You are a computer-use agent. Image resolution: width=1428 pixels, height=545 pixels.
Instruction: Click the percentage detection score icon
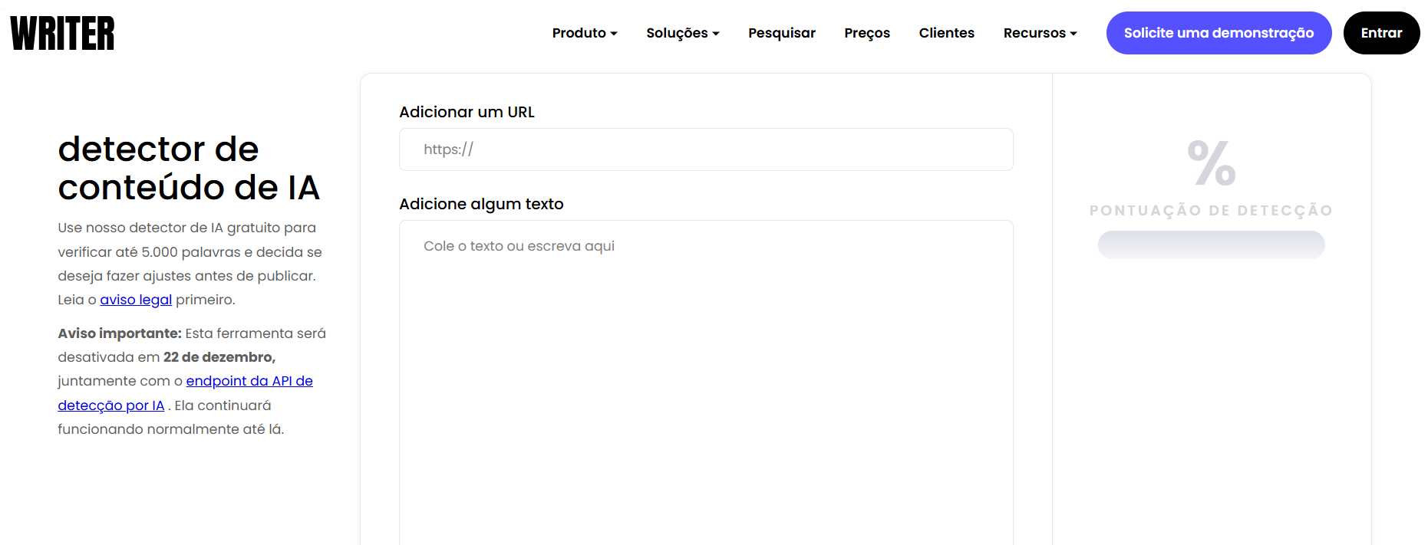click(x=1210, y=164)
